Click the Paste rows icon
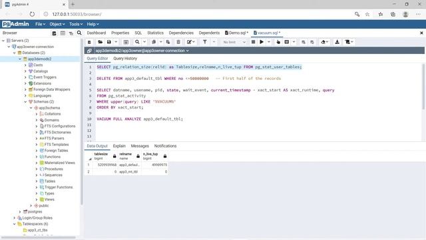This screenshot has width=426, height=240. (x=168, y=42)
